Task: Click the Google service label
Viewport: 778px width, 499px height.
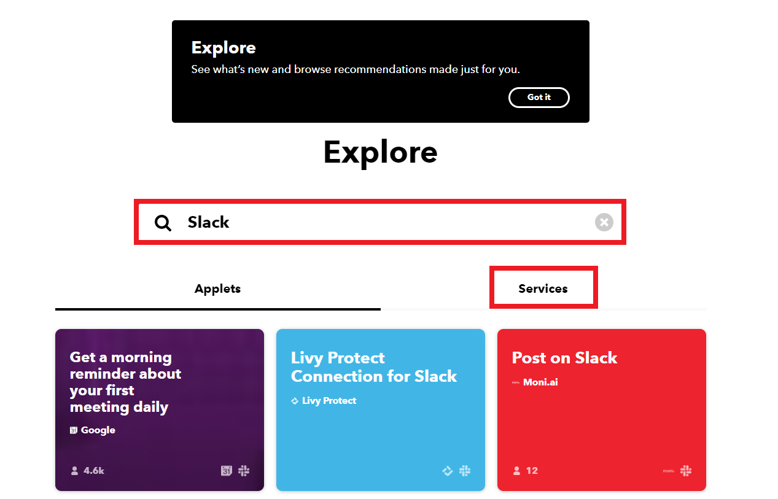Action: [x=98, y=430]
